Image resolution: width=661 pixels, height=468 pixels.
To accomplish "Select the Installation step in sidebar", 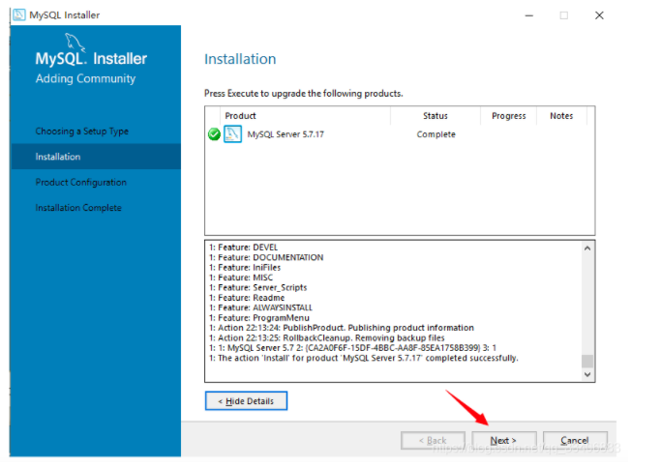I will [95, 157].
